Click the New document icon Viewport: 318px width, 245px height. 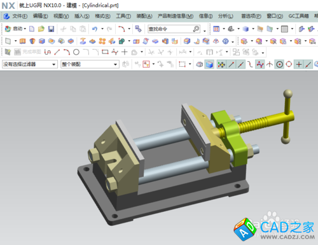pos(32,29)
